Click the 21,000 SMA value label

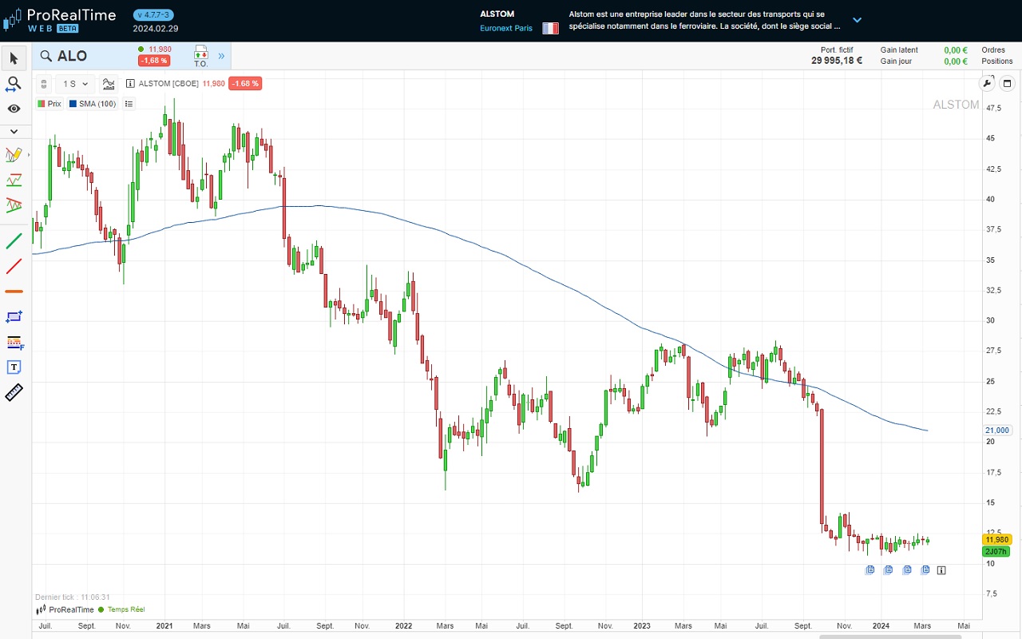click(998, 430)
